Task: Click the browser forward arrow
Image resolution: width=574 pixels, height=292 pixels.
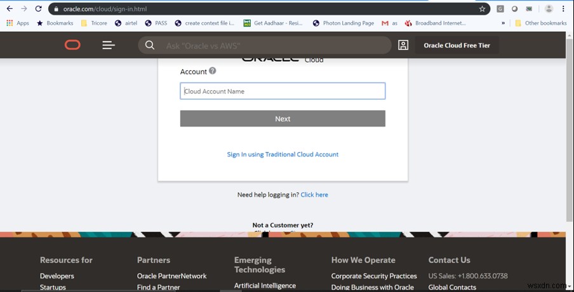Action: pyautogui.click(x=23, y=9)
